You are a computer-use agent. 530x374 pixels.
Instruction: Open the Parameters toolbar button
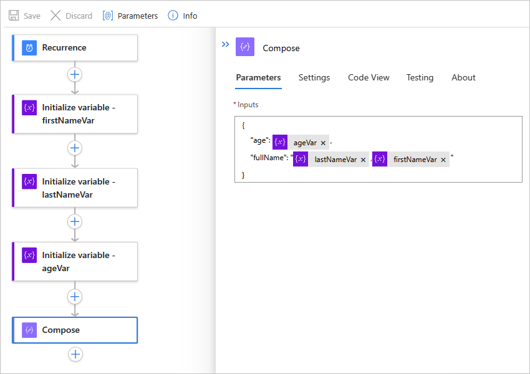130,16
